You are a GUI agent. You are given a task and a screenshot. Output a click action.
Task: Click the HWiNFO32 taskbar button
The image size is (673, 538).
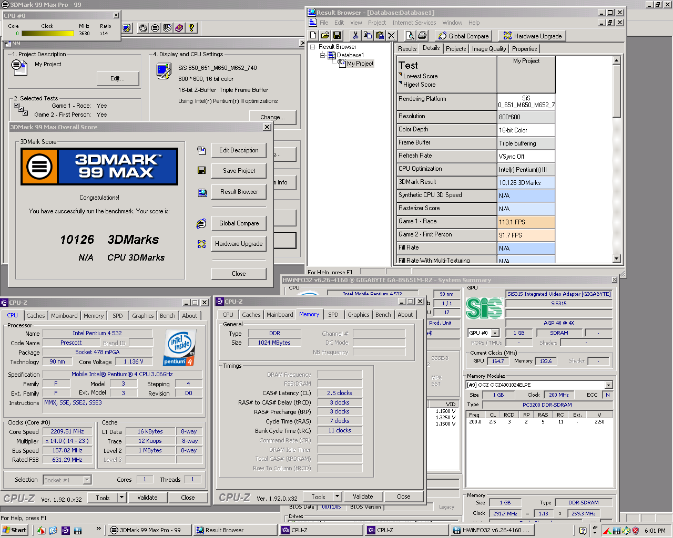pos(493,530)
